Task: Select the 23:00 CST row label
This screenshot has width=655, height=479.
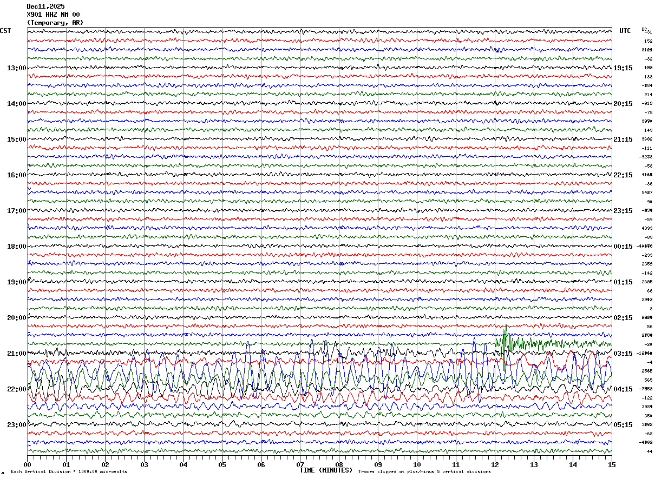Action: pyautogui.click(x=16, y=425)
